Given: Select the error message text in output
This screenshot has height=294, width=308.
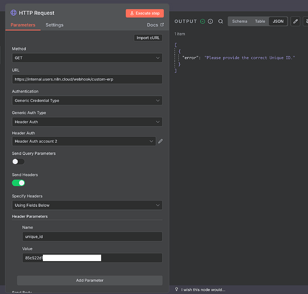Looking at the screenshot, I should point(250,58).
